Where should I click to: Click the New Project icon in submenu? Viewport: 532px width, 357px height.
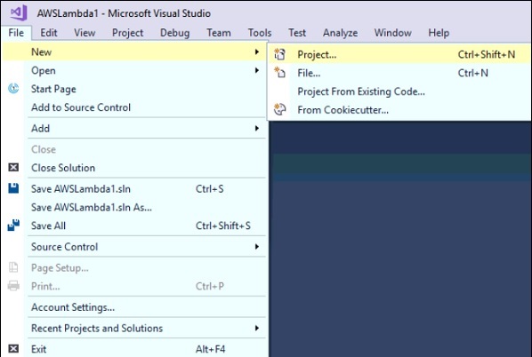(x=280, y=54)
